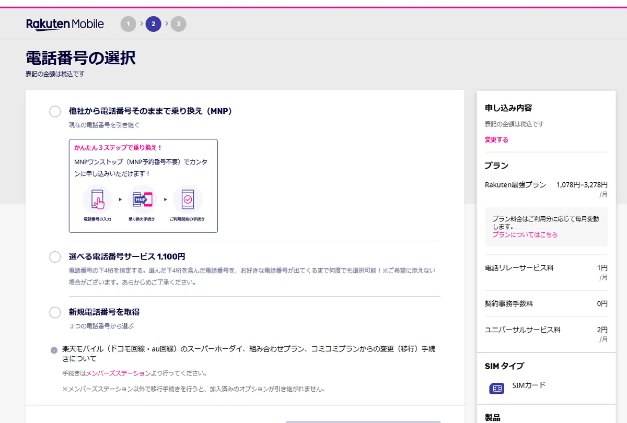
Task: Select 新規電話番号を取得 radio button
Action: (55, 312)
